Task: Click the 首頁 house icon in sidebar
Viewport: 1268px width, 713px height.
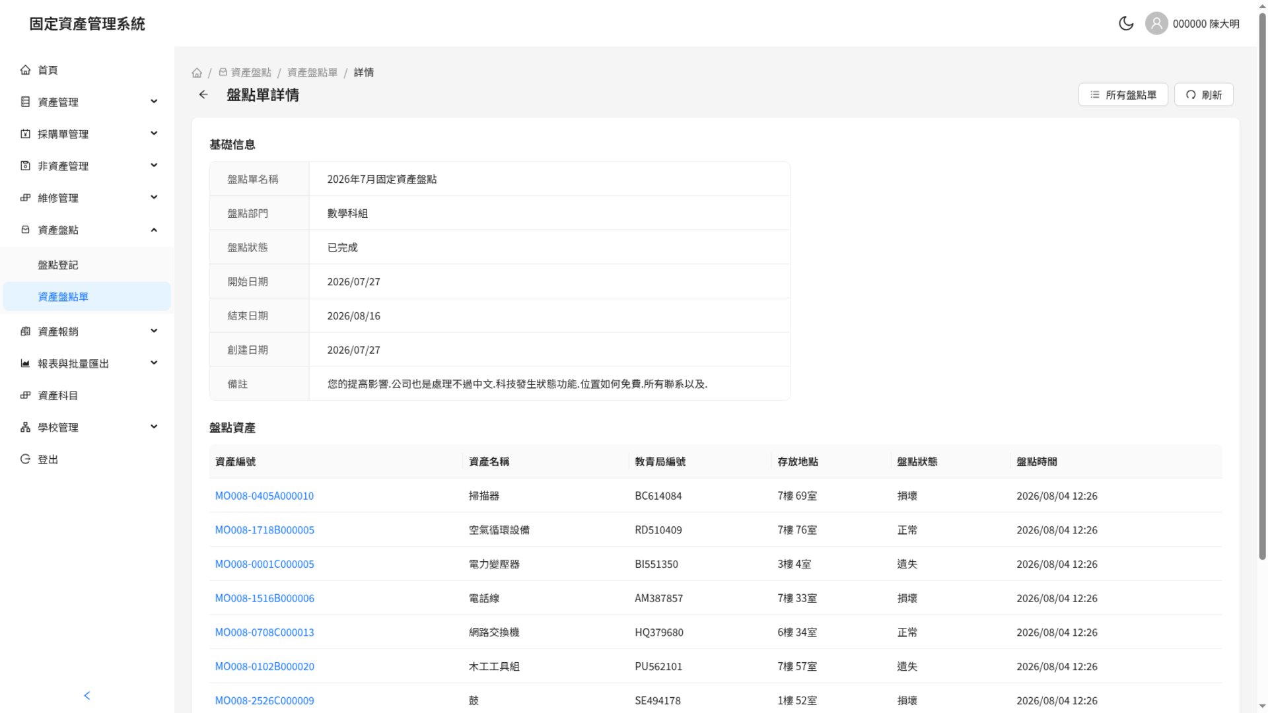Action: [x=25, y=70]
